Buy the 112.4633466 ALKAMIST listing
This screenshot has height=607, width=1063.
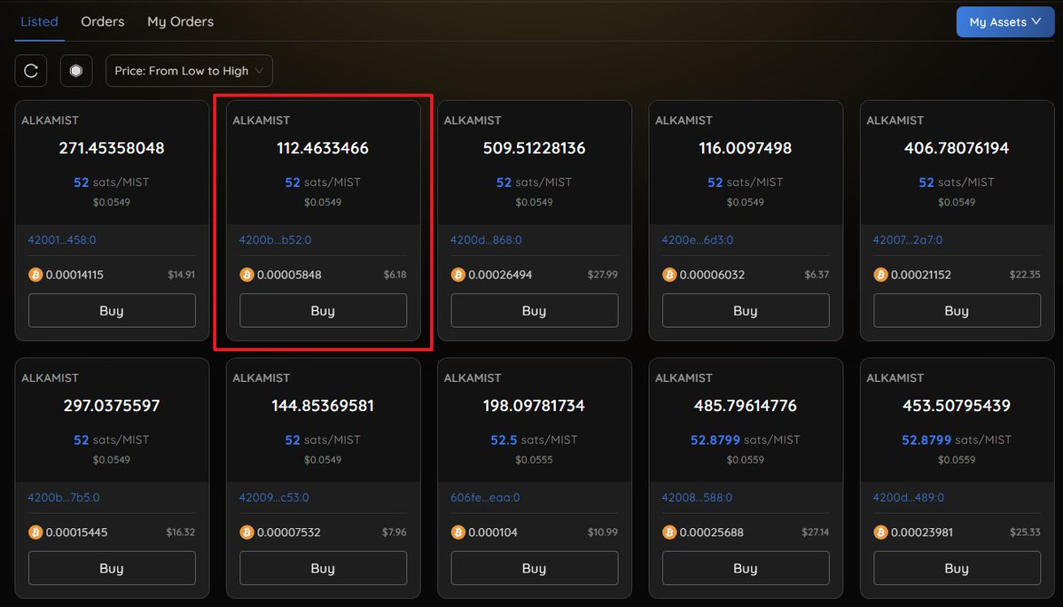pyautogui.click(x=324, y=310)
